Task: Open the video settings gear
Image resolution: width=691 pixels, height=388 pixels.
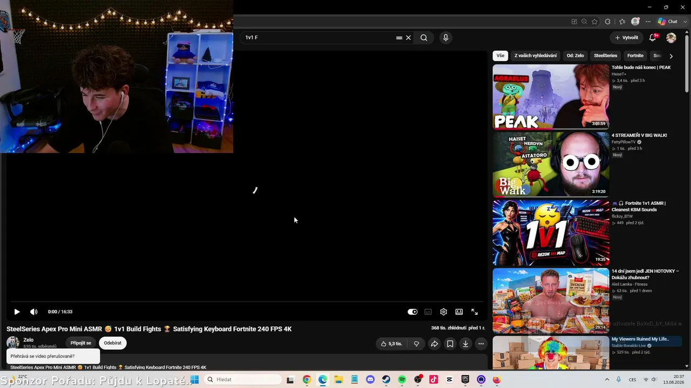Action: tap(443, 311)
